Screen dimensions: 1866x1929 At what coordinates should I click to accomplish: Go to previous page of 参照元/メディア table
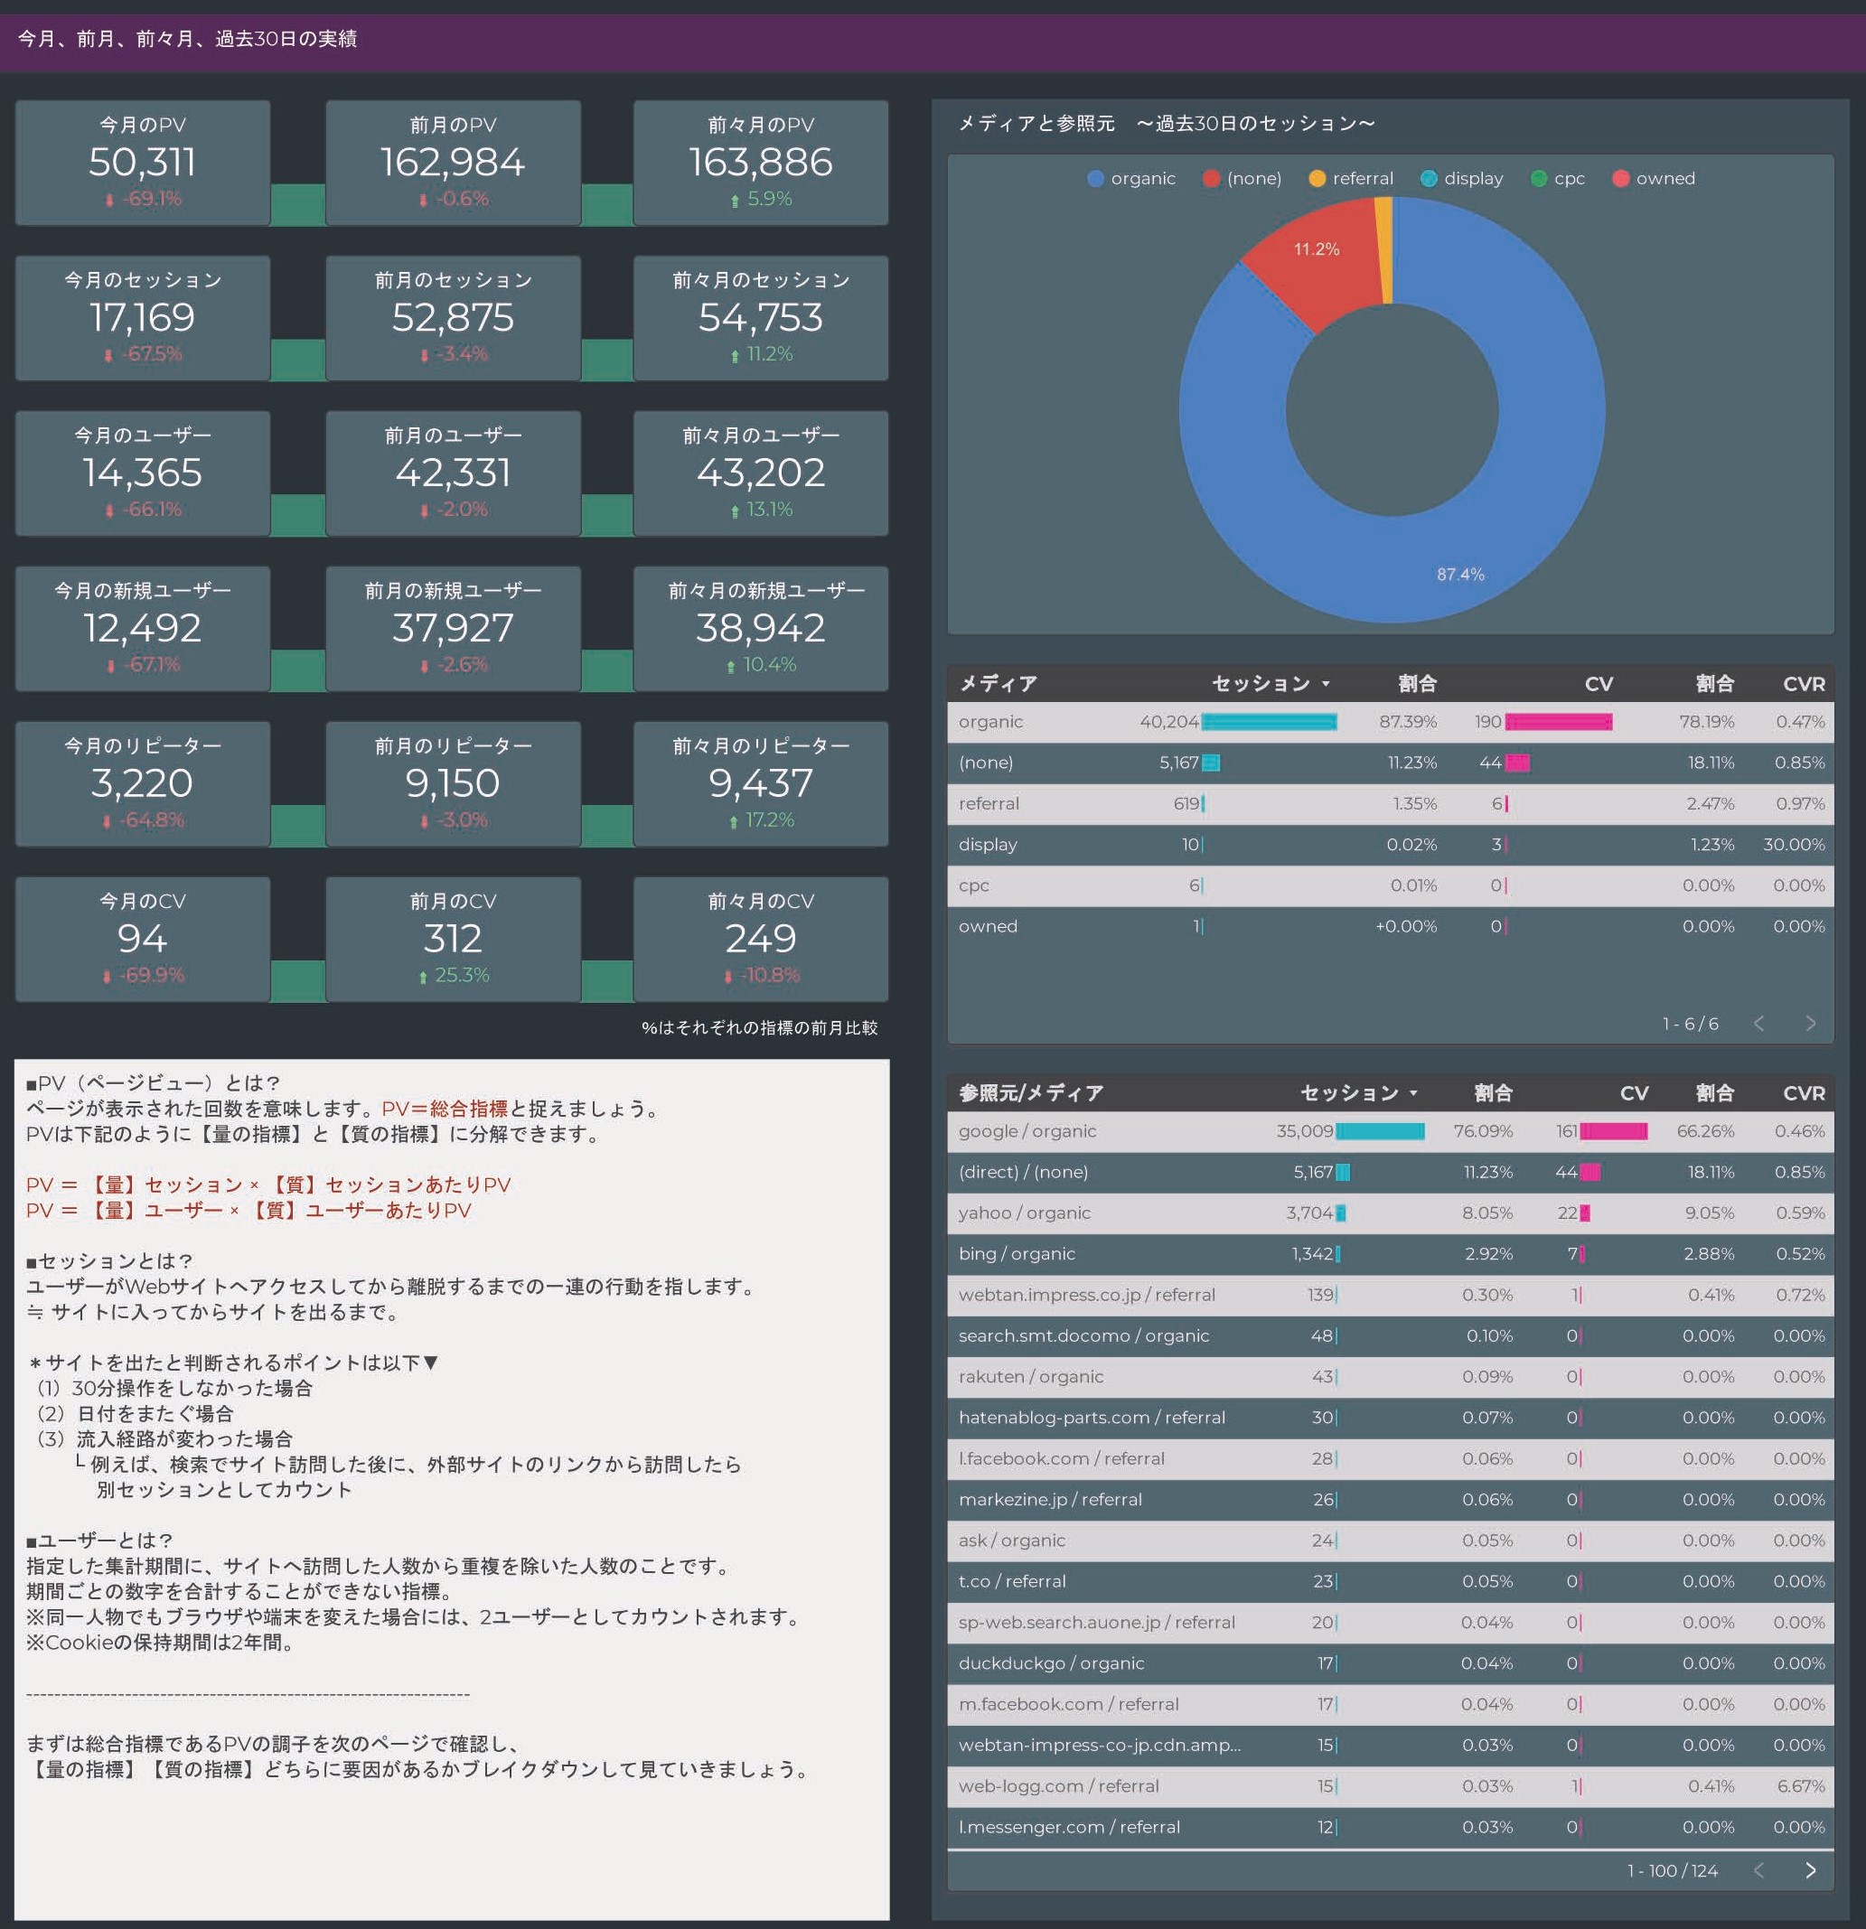click(1758, 1870)
